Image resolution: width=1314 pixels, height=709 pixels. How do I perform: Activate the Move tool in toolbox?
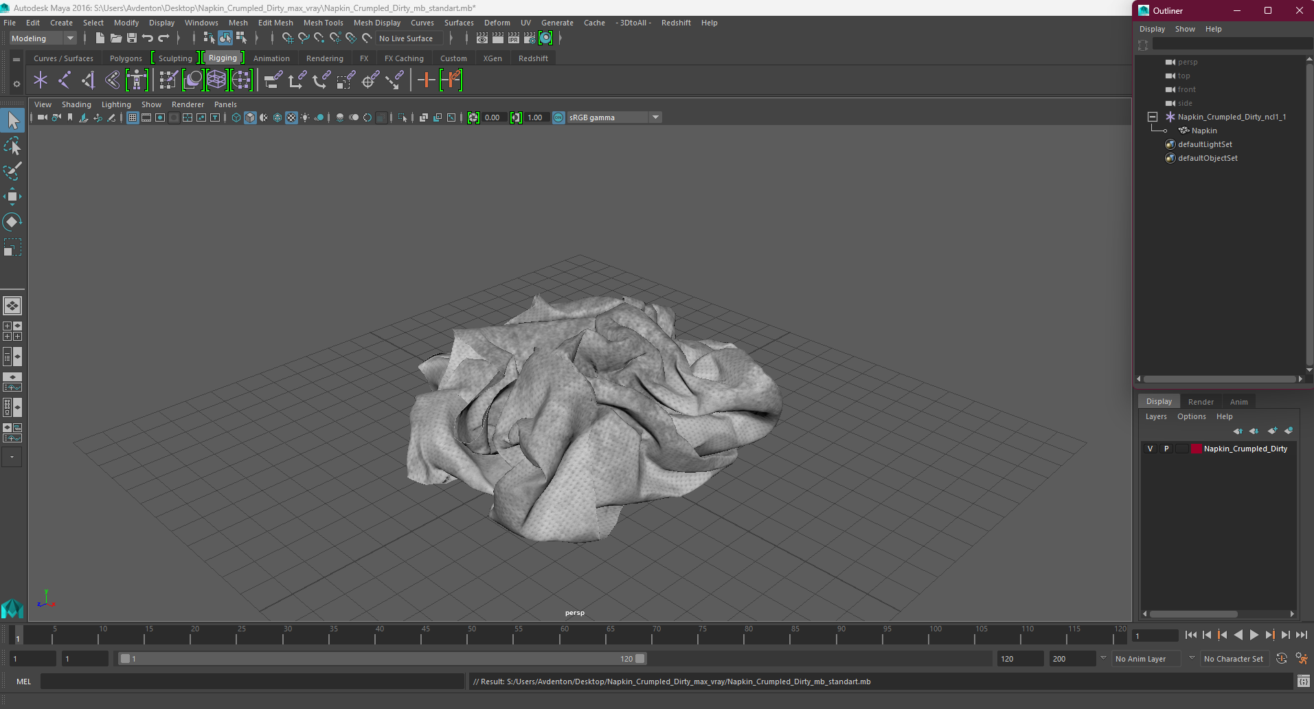coord(12,196)
